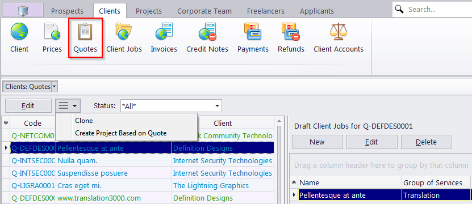
Task: Open the Status filter combo box
Action: (x=171, y=106)
